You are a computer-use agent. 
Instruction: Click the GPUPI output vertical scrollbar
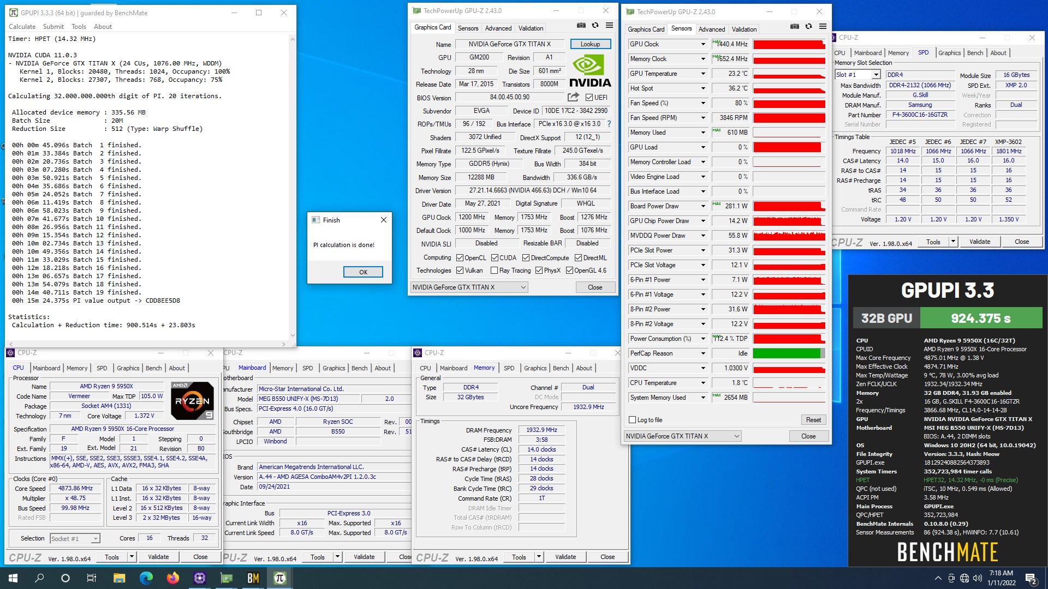click(293, 187)
